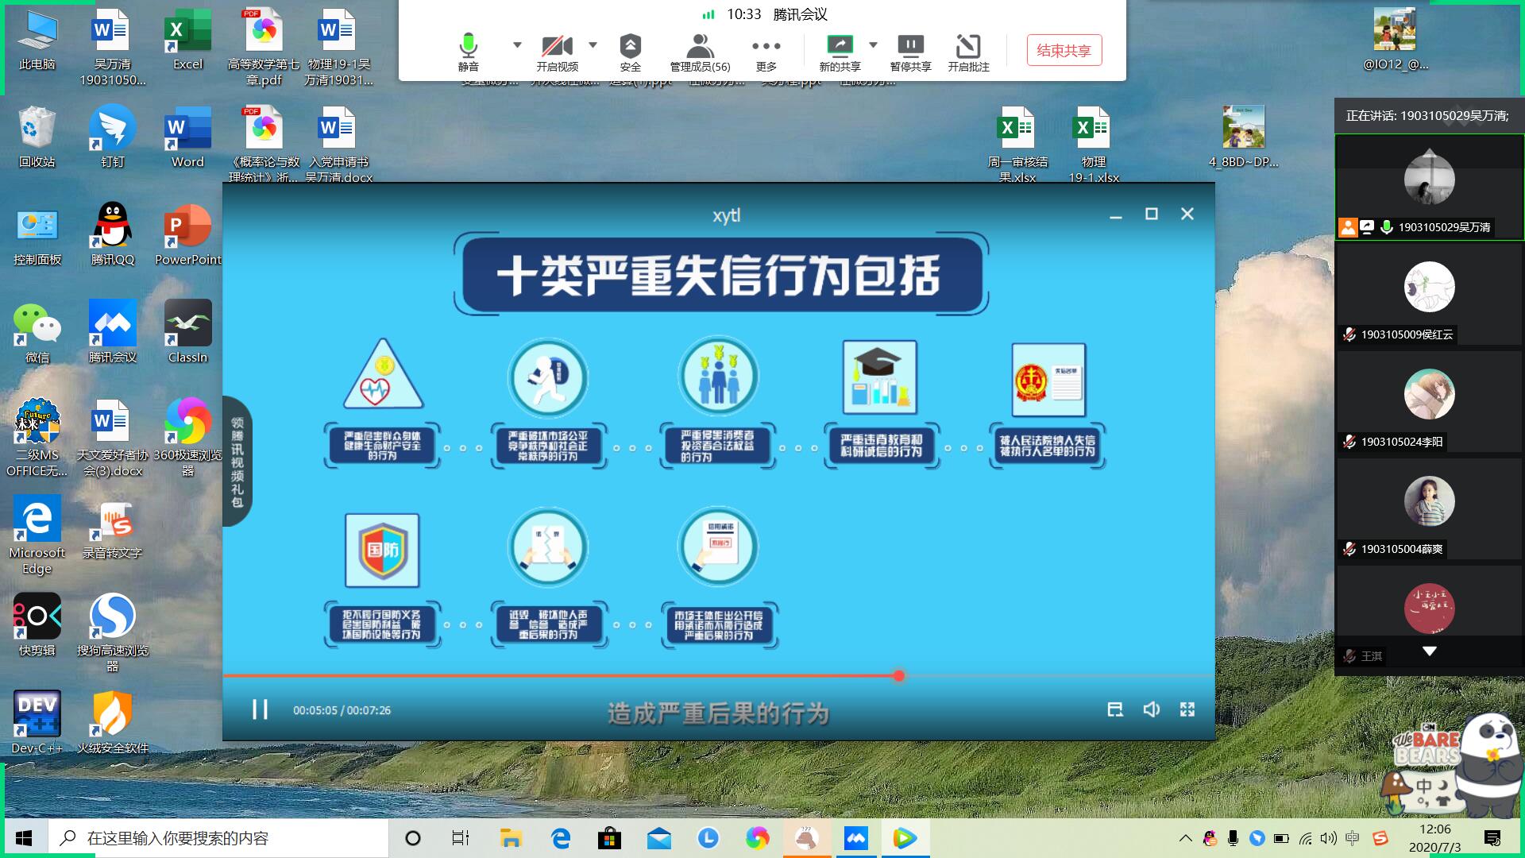The height and width of the screenshot is (858, 1525).
Task: Mute video player volume speaker
Action: [x=1151, y=709]
